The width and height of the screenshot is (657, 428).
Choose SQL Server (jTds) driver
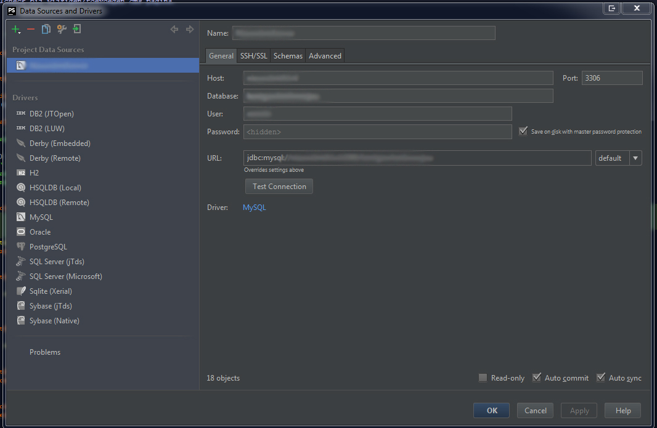click(57, 262)
